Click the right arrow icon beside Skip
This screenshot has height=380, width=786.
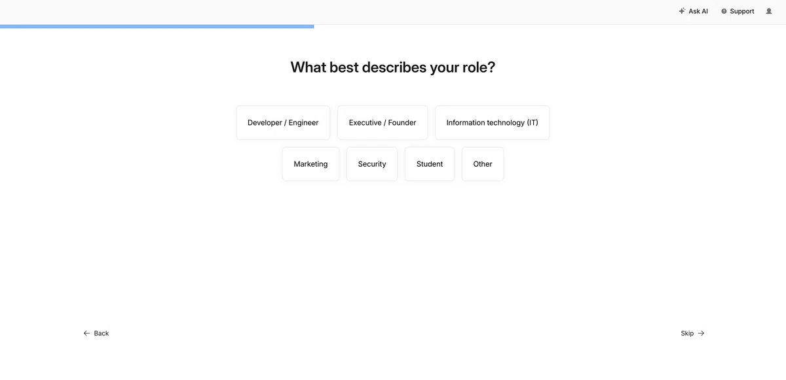(702, 334)
